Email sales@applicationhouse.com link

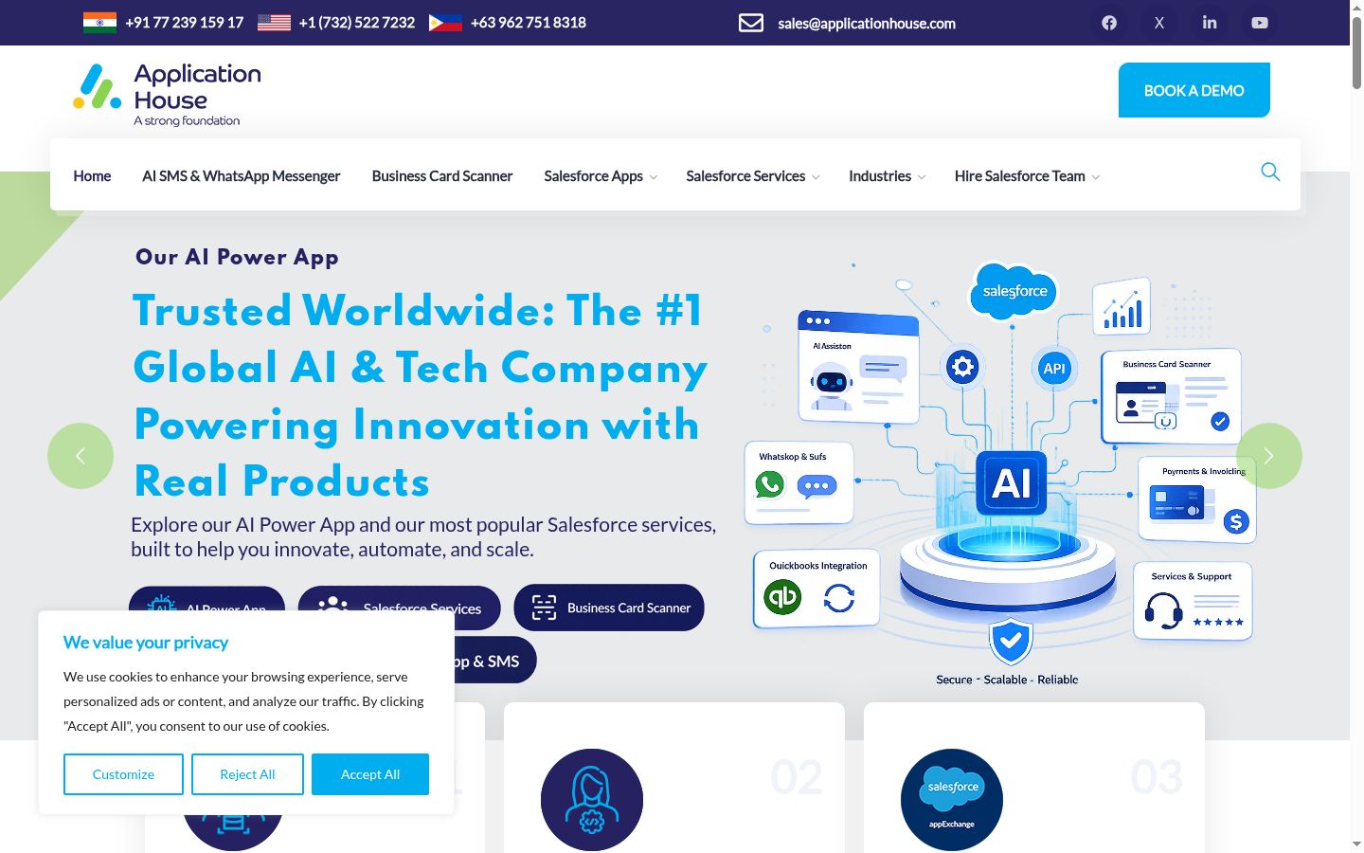[867, 23]
